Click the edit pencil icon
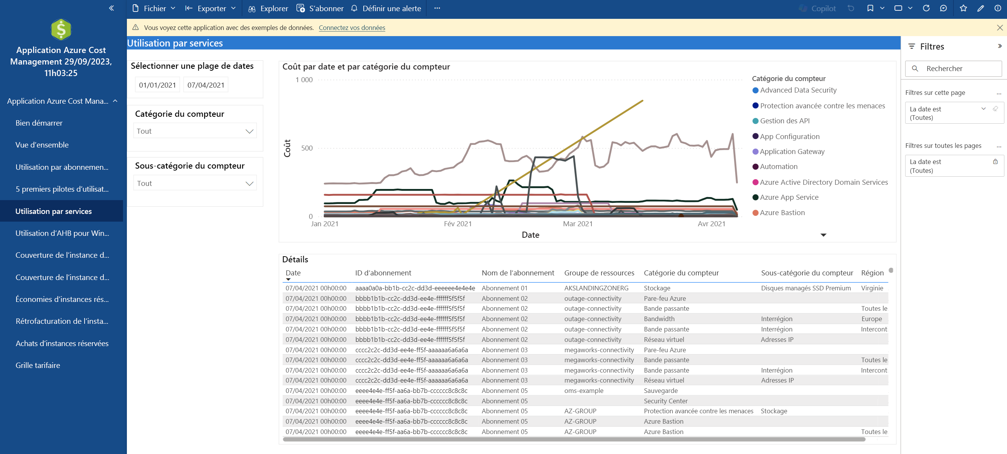The height and width of the screenshot is (454, 1007). (980, 8)
